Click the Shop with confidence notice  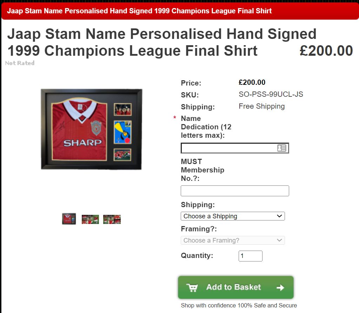[239, 305]
